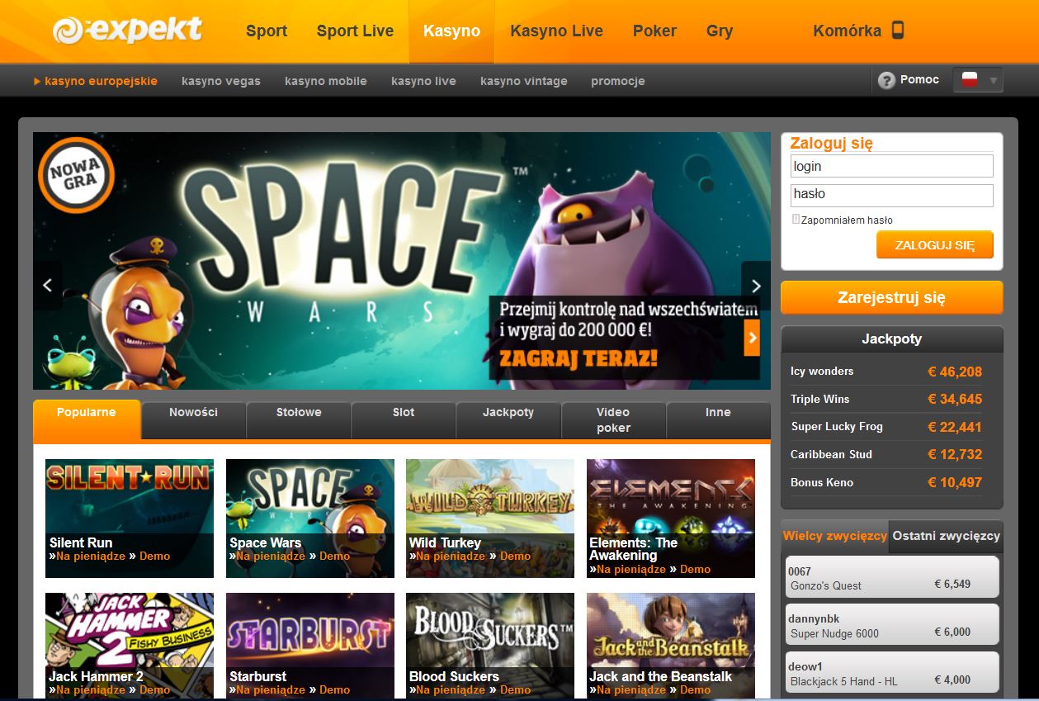Play Silent Run Na pieniądze
1039x701 pixels.
[91, 557]
